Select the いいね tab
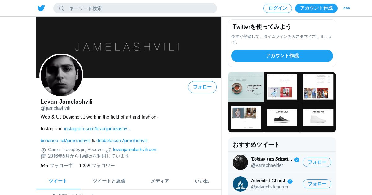Screen dimensions: 372x195 (201, 181)
